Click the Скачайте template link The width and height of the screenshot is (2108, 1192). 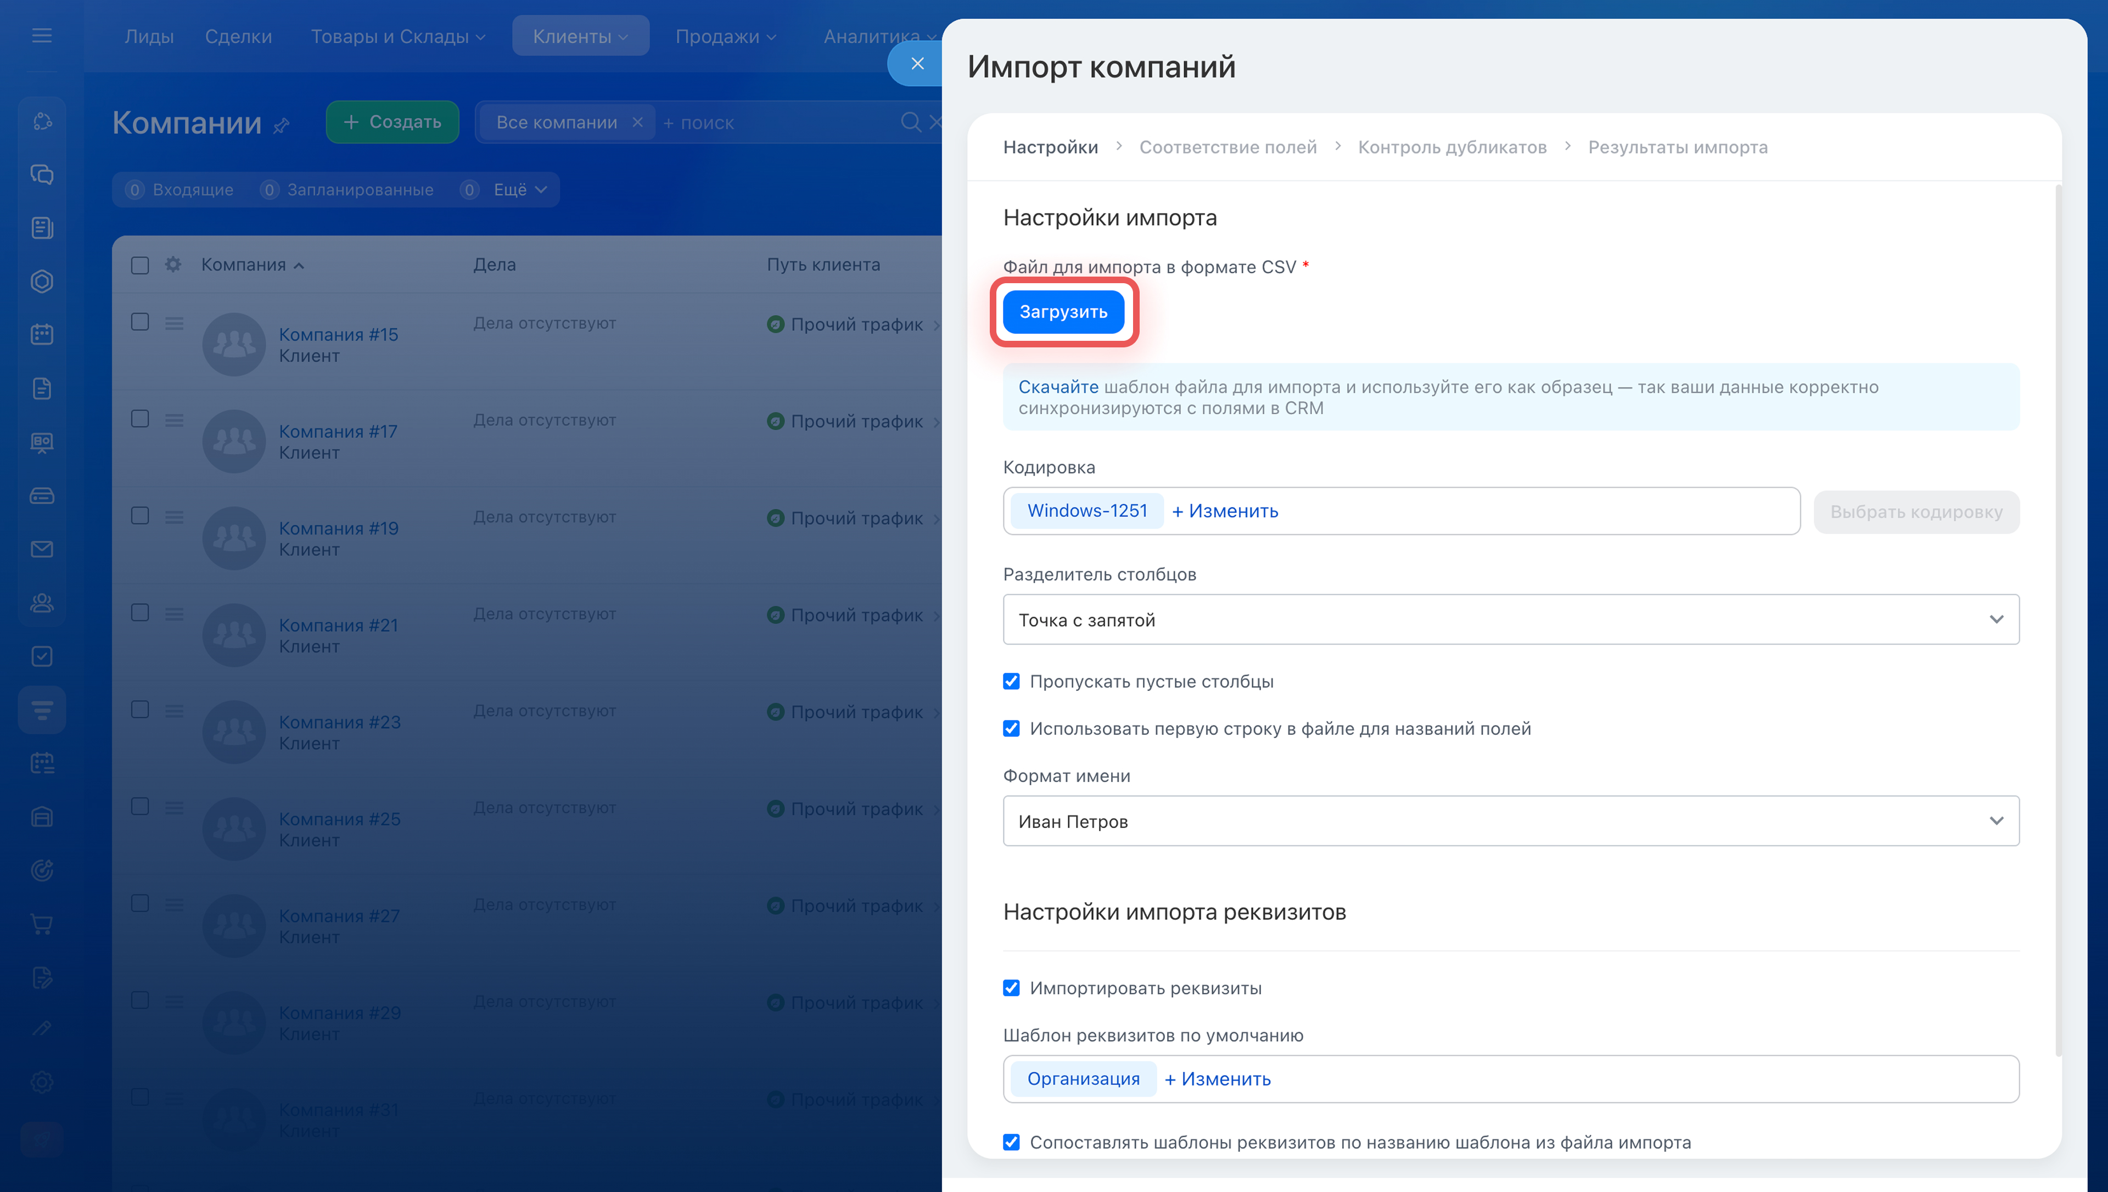pos(1058,386)
